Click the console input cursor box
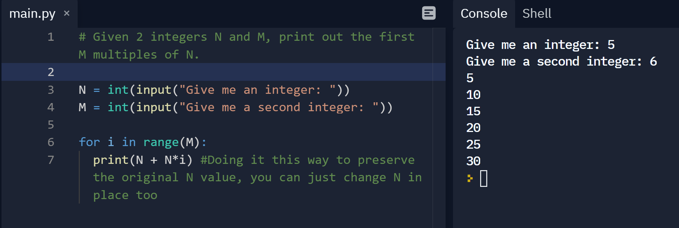Viewport: 679px width, 228px height. coord(484,179)
